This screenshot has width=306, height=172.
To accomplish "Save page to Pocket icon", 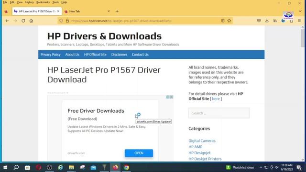I will (x=259, y=21).
